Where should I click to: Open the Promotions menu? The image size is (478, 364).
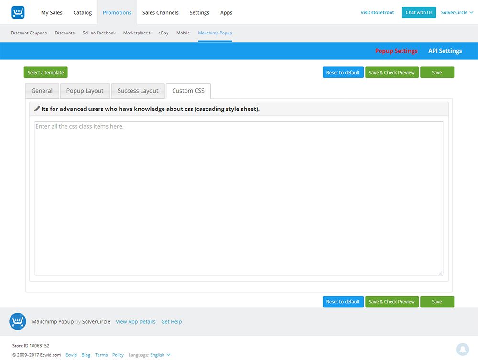click(117, 12)
